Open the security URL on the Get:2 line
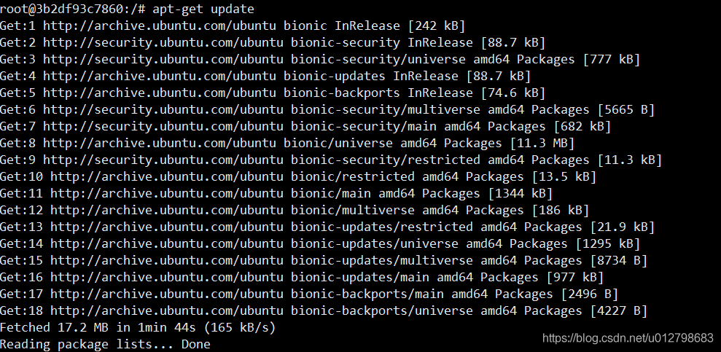Screen dimensions: 721x352 163,42
